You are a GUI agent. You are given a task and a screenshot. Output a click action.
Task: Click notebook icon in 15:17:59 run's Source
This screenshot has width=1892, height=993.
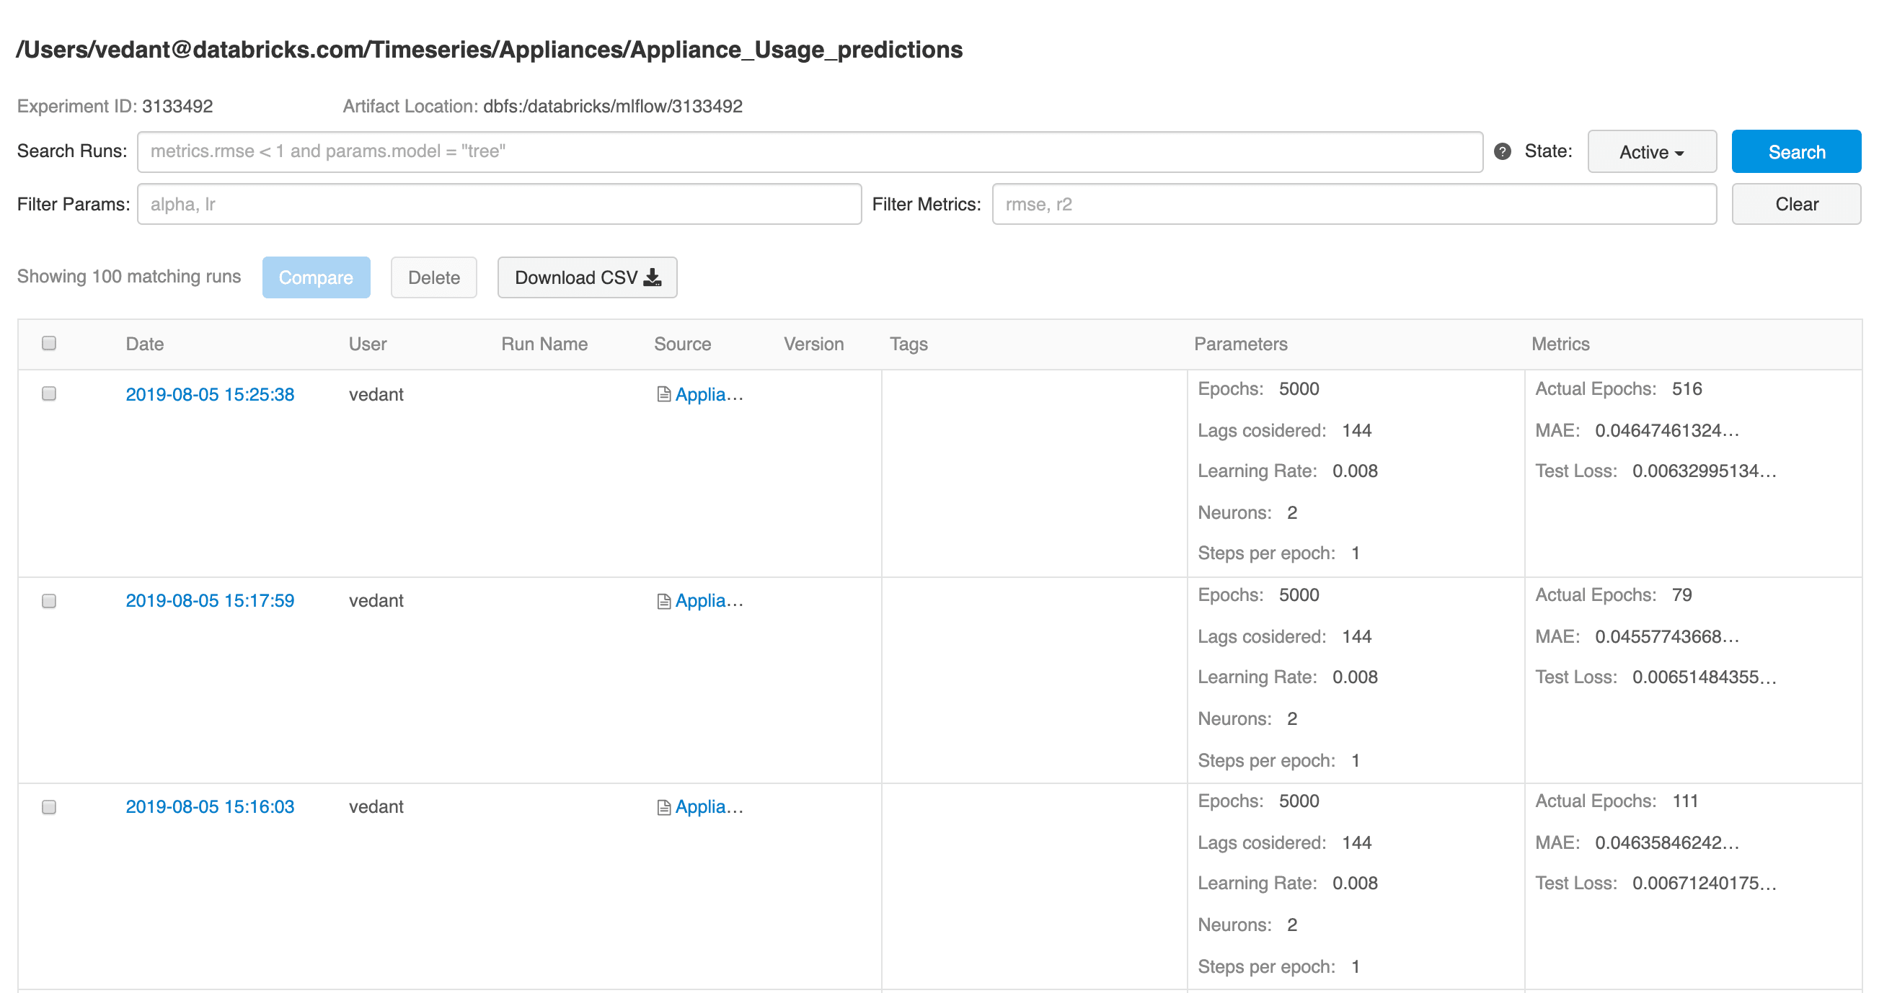pyautogui.click(x=663, y=601)
